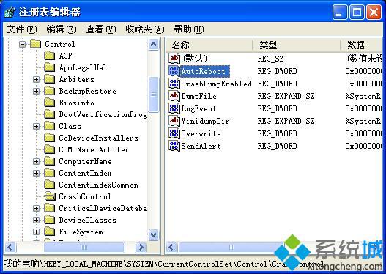Select the MinidumpDir string value icon
The width and height of the screenshot is (386, 274).
tap(174, 121)
